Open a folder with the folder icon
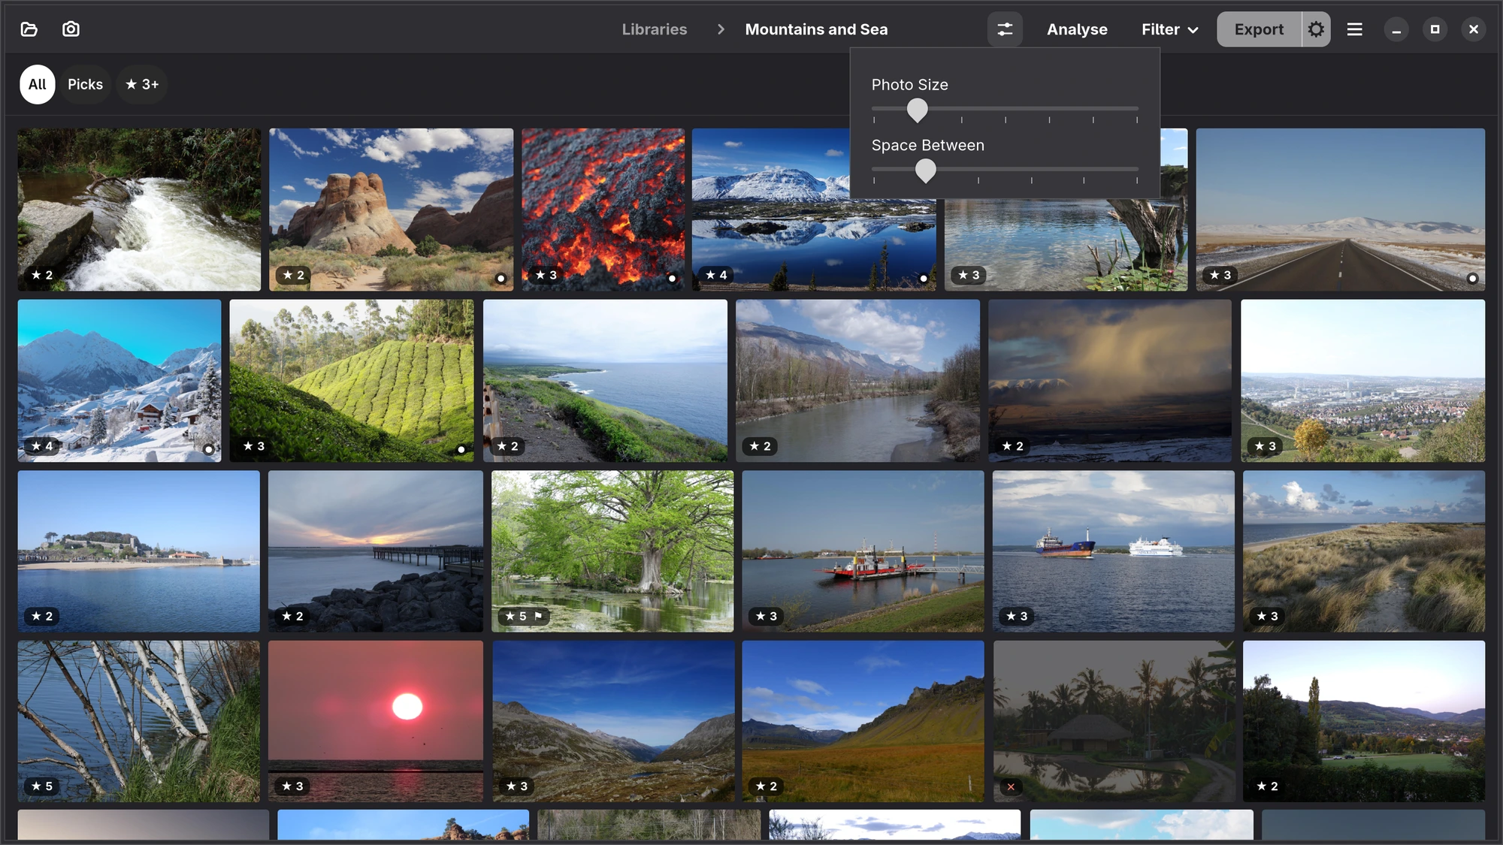Screen dimensions: 1503x845 click(29, 29)
